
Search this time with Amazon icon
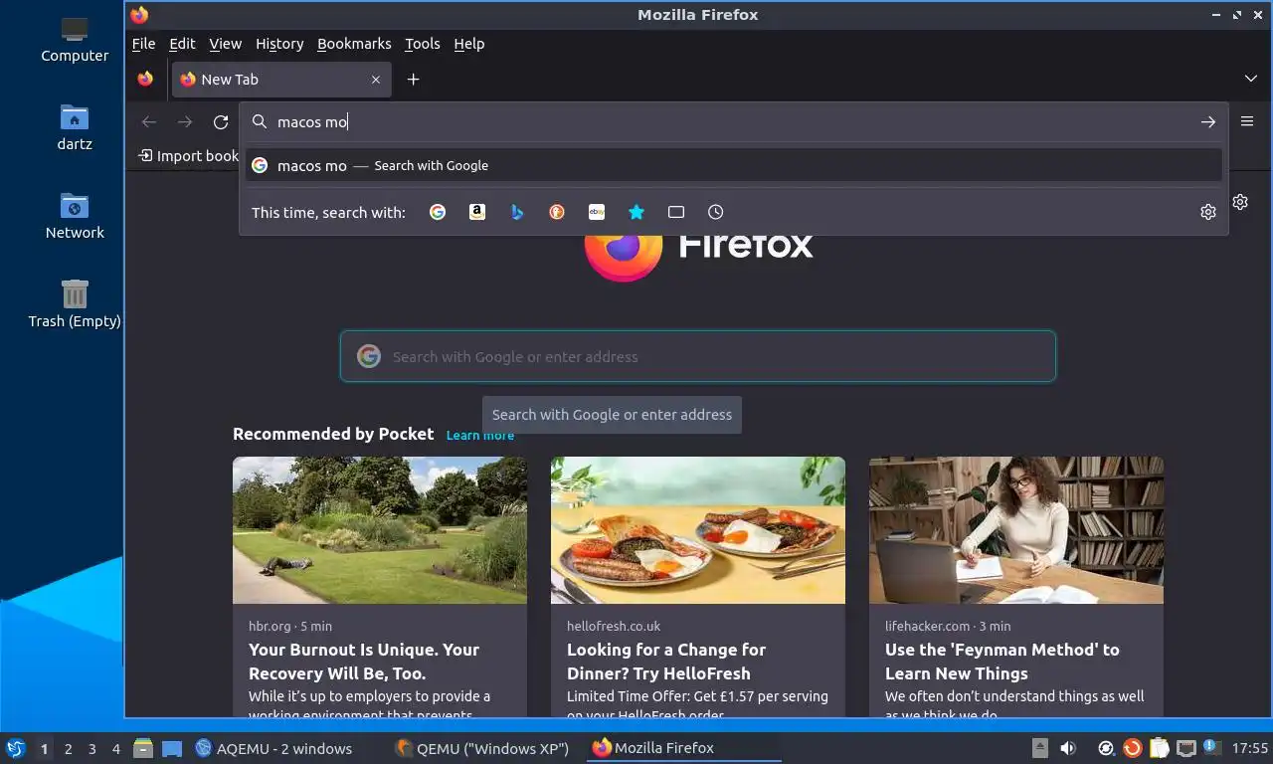pos(477,212)
